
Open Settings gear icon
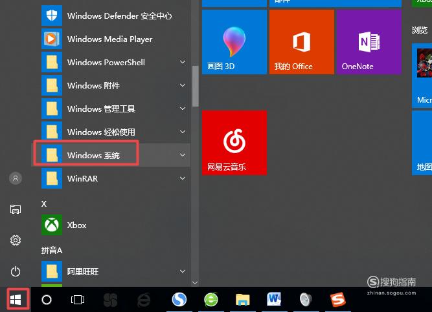[x=16, y=240]
